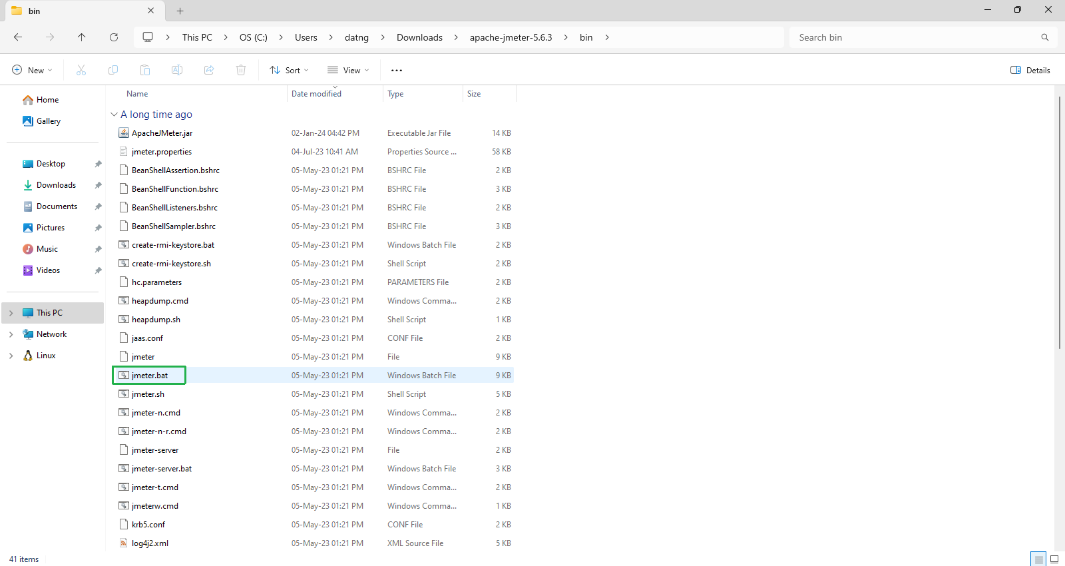Screen dimensions: 1065x566
Task: Select the heapdump.cmd file icon
Action: coord(124,301)
